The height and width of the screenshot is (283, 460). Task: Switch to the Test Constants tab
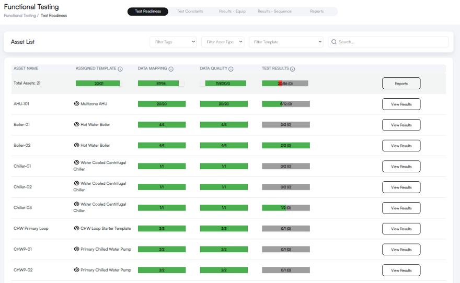190,11
